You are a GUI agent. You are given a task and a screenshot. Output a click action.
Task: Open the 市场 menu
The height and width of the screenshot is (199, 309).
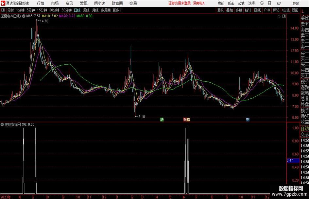point(55,3)
